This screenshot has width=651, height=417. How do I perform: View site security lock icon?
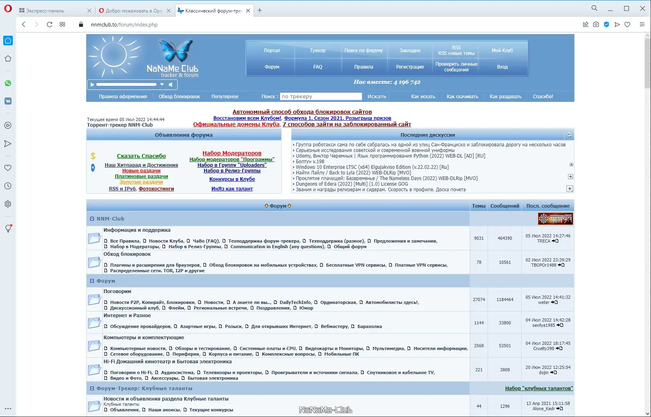[x=81, y=24]
